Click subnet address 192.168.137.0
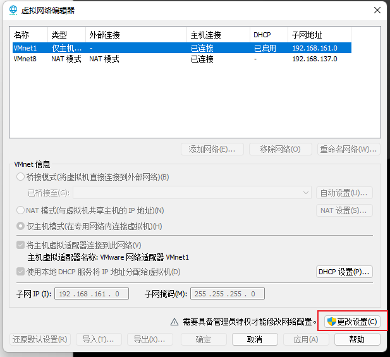 click(315, 59)
